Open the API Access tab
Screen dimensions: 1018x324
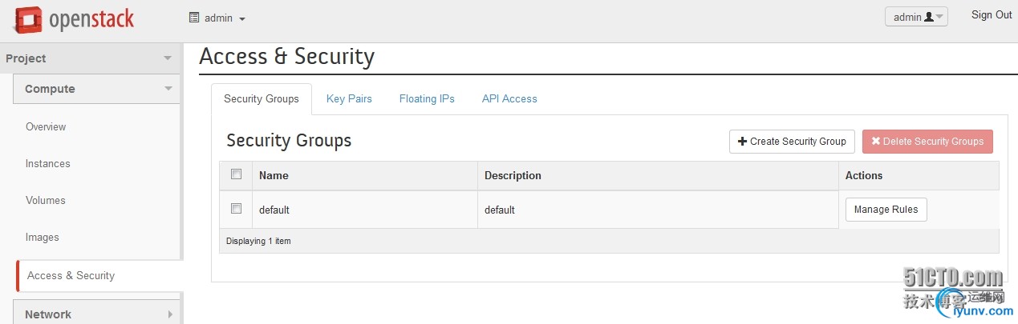509,99
